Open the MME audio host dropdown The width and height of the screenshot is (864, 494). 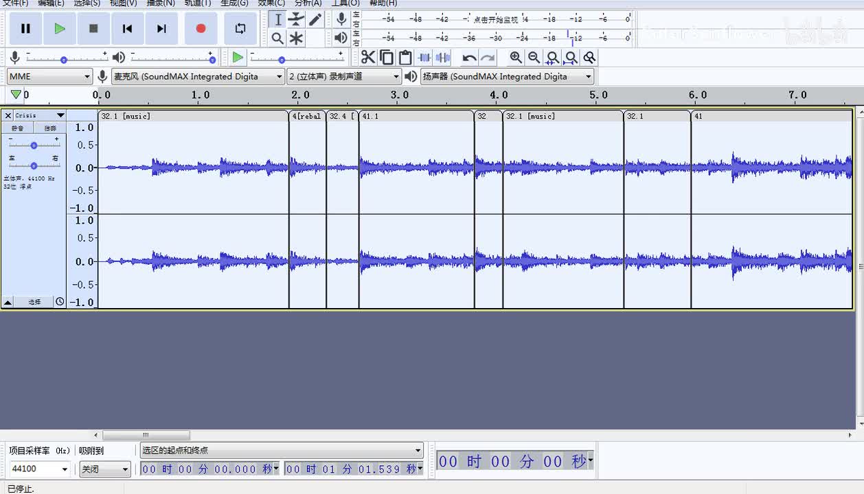tap(49, 76)
